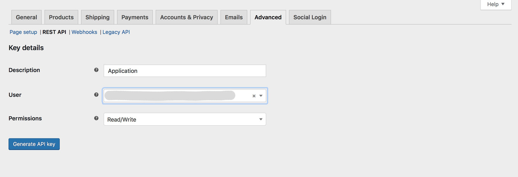This screenshot has height=177, width=518.
Task: Clear the selected user with the x icon
Action: (x=254, y=96)
